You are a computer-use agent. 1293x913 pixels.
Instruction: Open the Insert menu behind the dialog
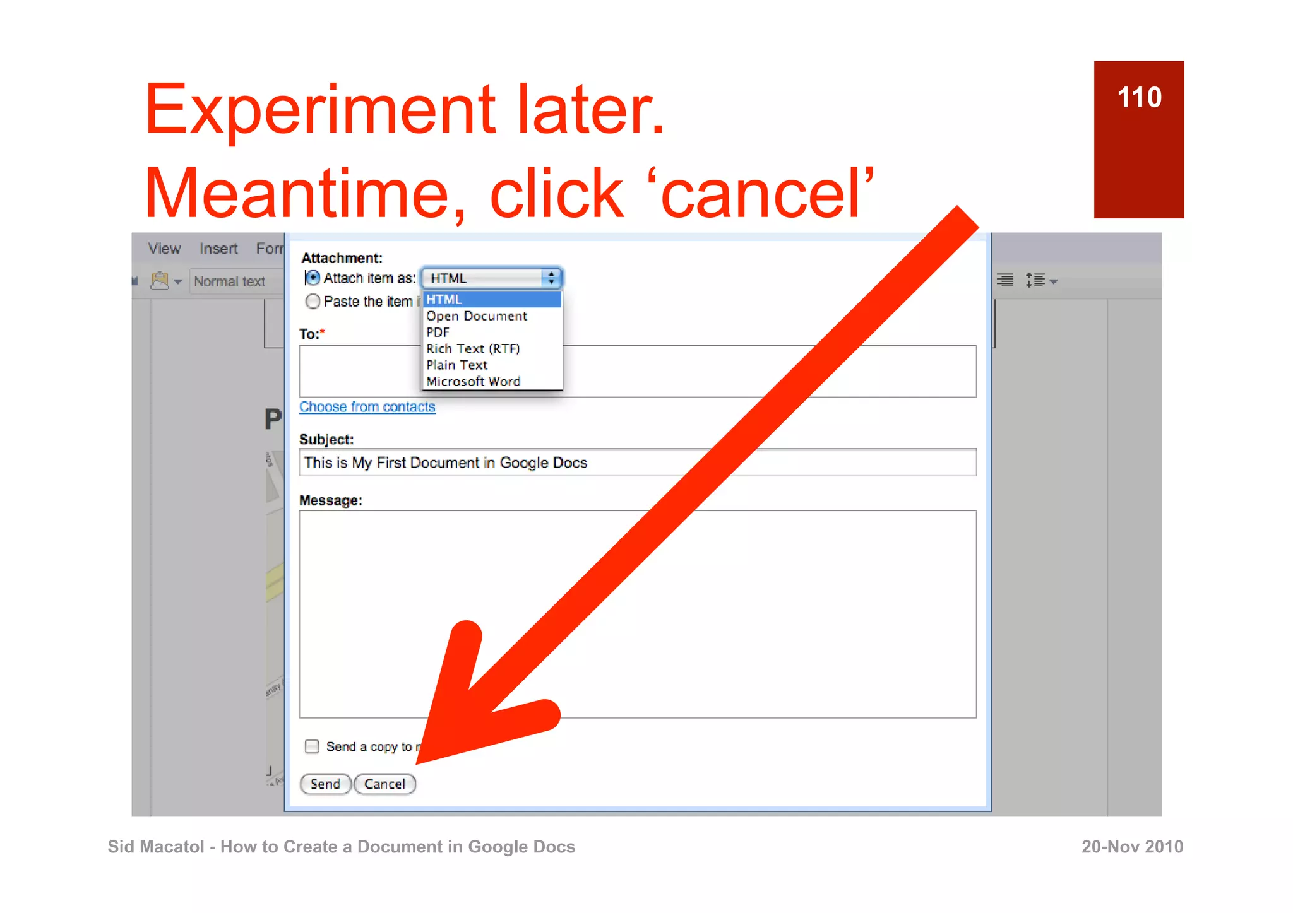point(218,249)
